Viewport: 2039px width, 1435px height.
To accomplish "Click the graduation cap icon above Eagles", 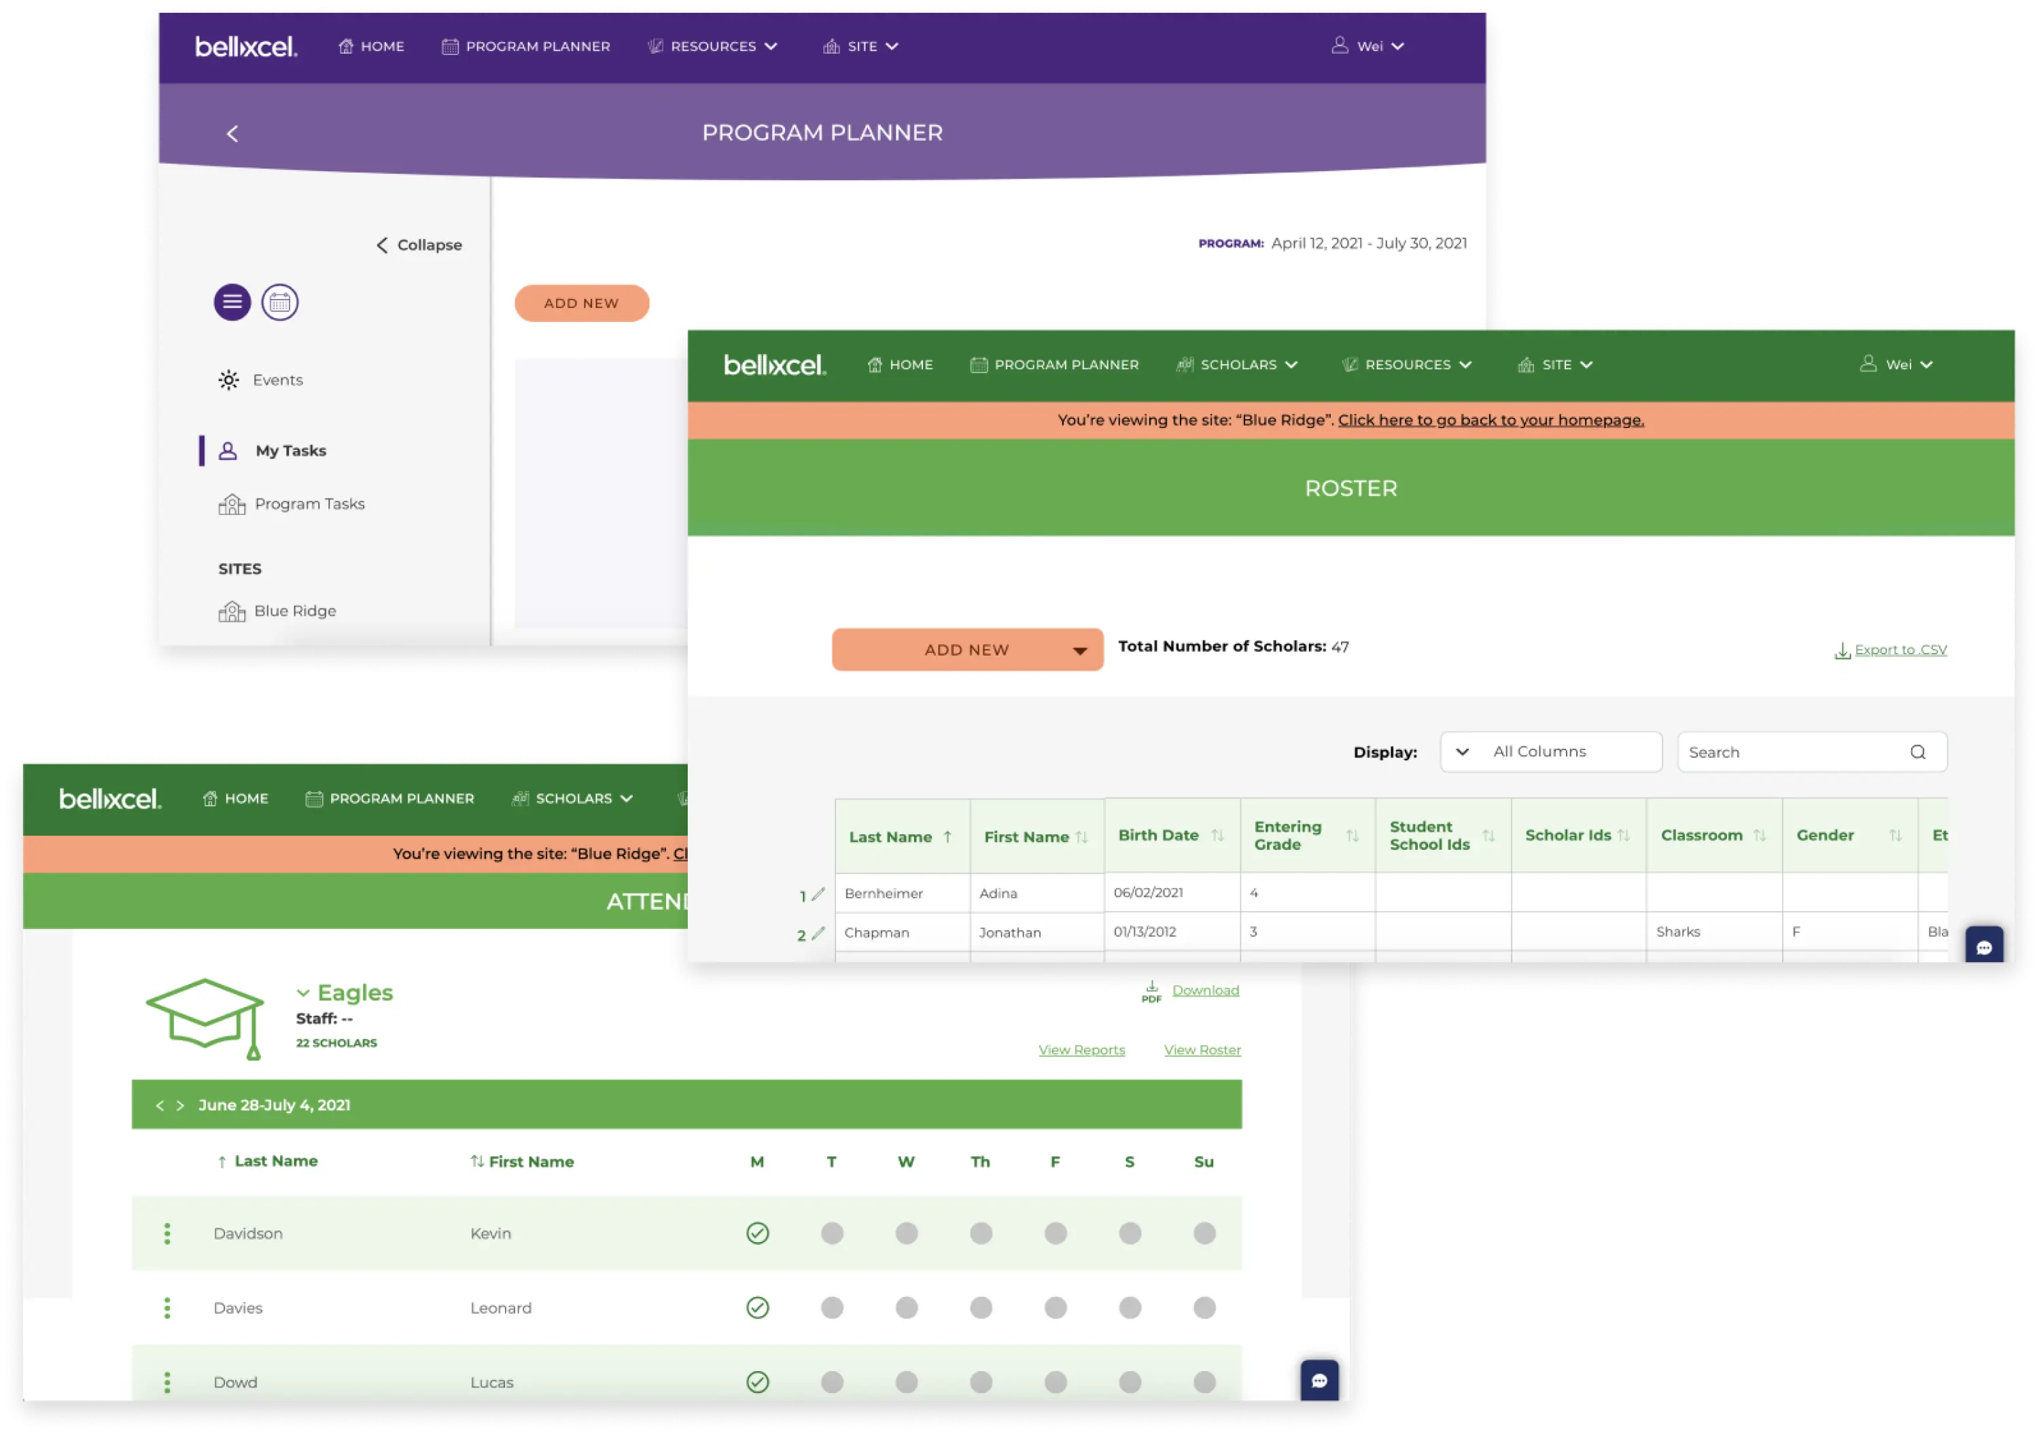I will point(205,1018).
